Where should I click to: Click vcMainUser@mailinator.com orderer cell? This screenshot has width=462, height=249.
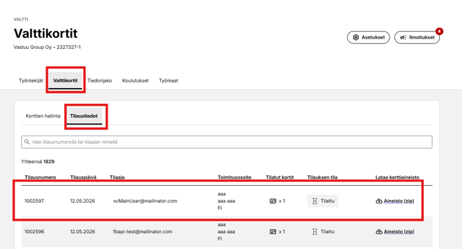[x=145, y=201]
